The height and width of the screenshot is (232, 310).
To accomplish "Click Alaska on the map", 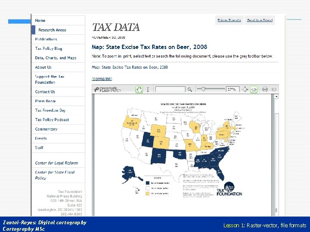I will coord(130,174).
